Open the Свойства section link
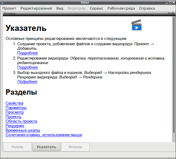The width and height of the screenshot is (176, 159). point(14,103)
